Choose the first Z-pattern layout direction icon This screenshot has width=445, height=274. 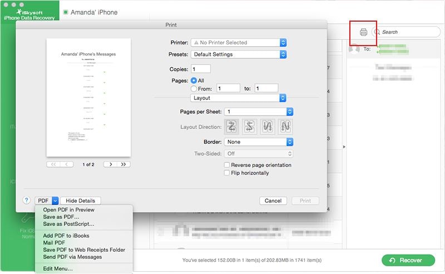tap(232, 127)
